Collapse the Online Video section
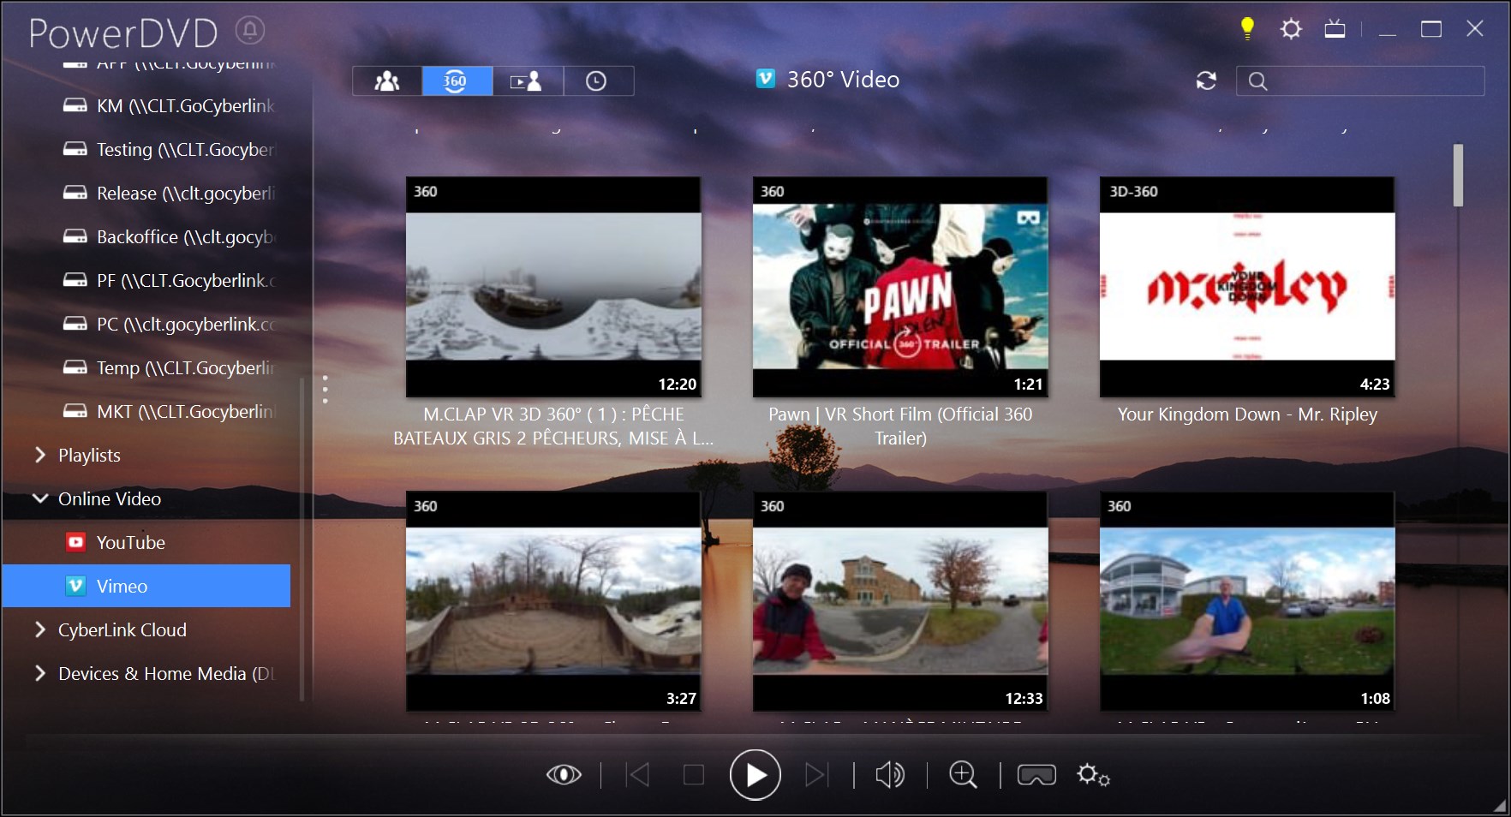Screen dimensions: 1511x817 pos(39,498)
